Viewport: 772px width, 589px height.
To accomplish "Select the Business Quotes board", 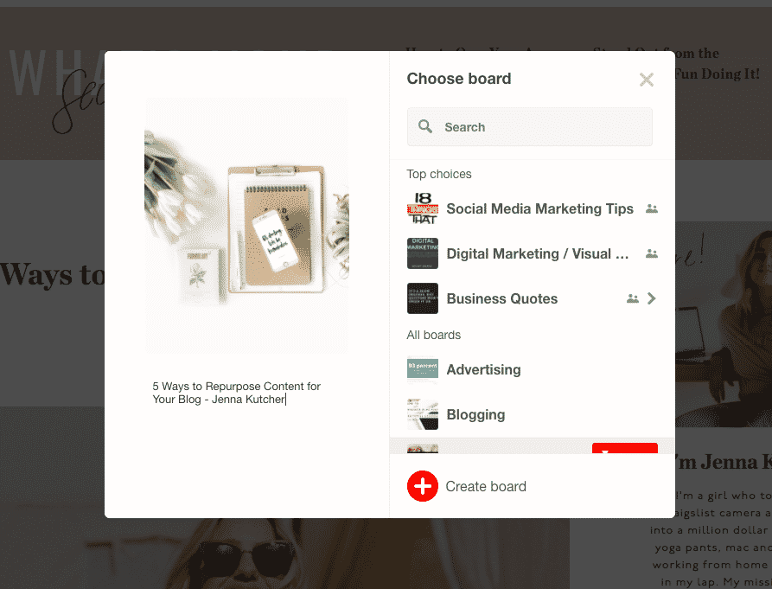I will click(x=533, y=298).
